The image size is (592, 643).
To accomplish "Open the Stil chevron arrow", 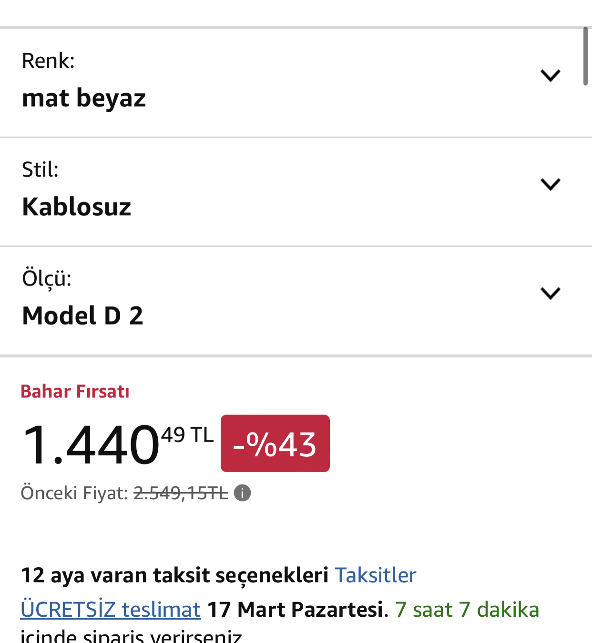I will [550, 184].
